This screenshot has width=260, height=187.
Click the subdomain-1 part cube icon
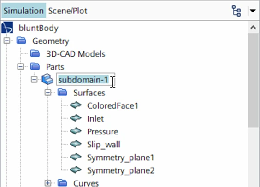pyautogui.click(x=47, y=79)
